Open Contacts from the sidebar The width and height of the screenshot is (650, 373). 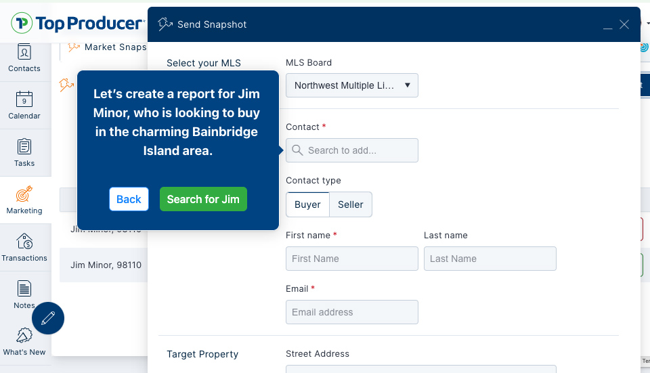[x=24, y=58]
